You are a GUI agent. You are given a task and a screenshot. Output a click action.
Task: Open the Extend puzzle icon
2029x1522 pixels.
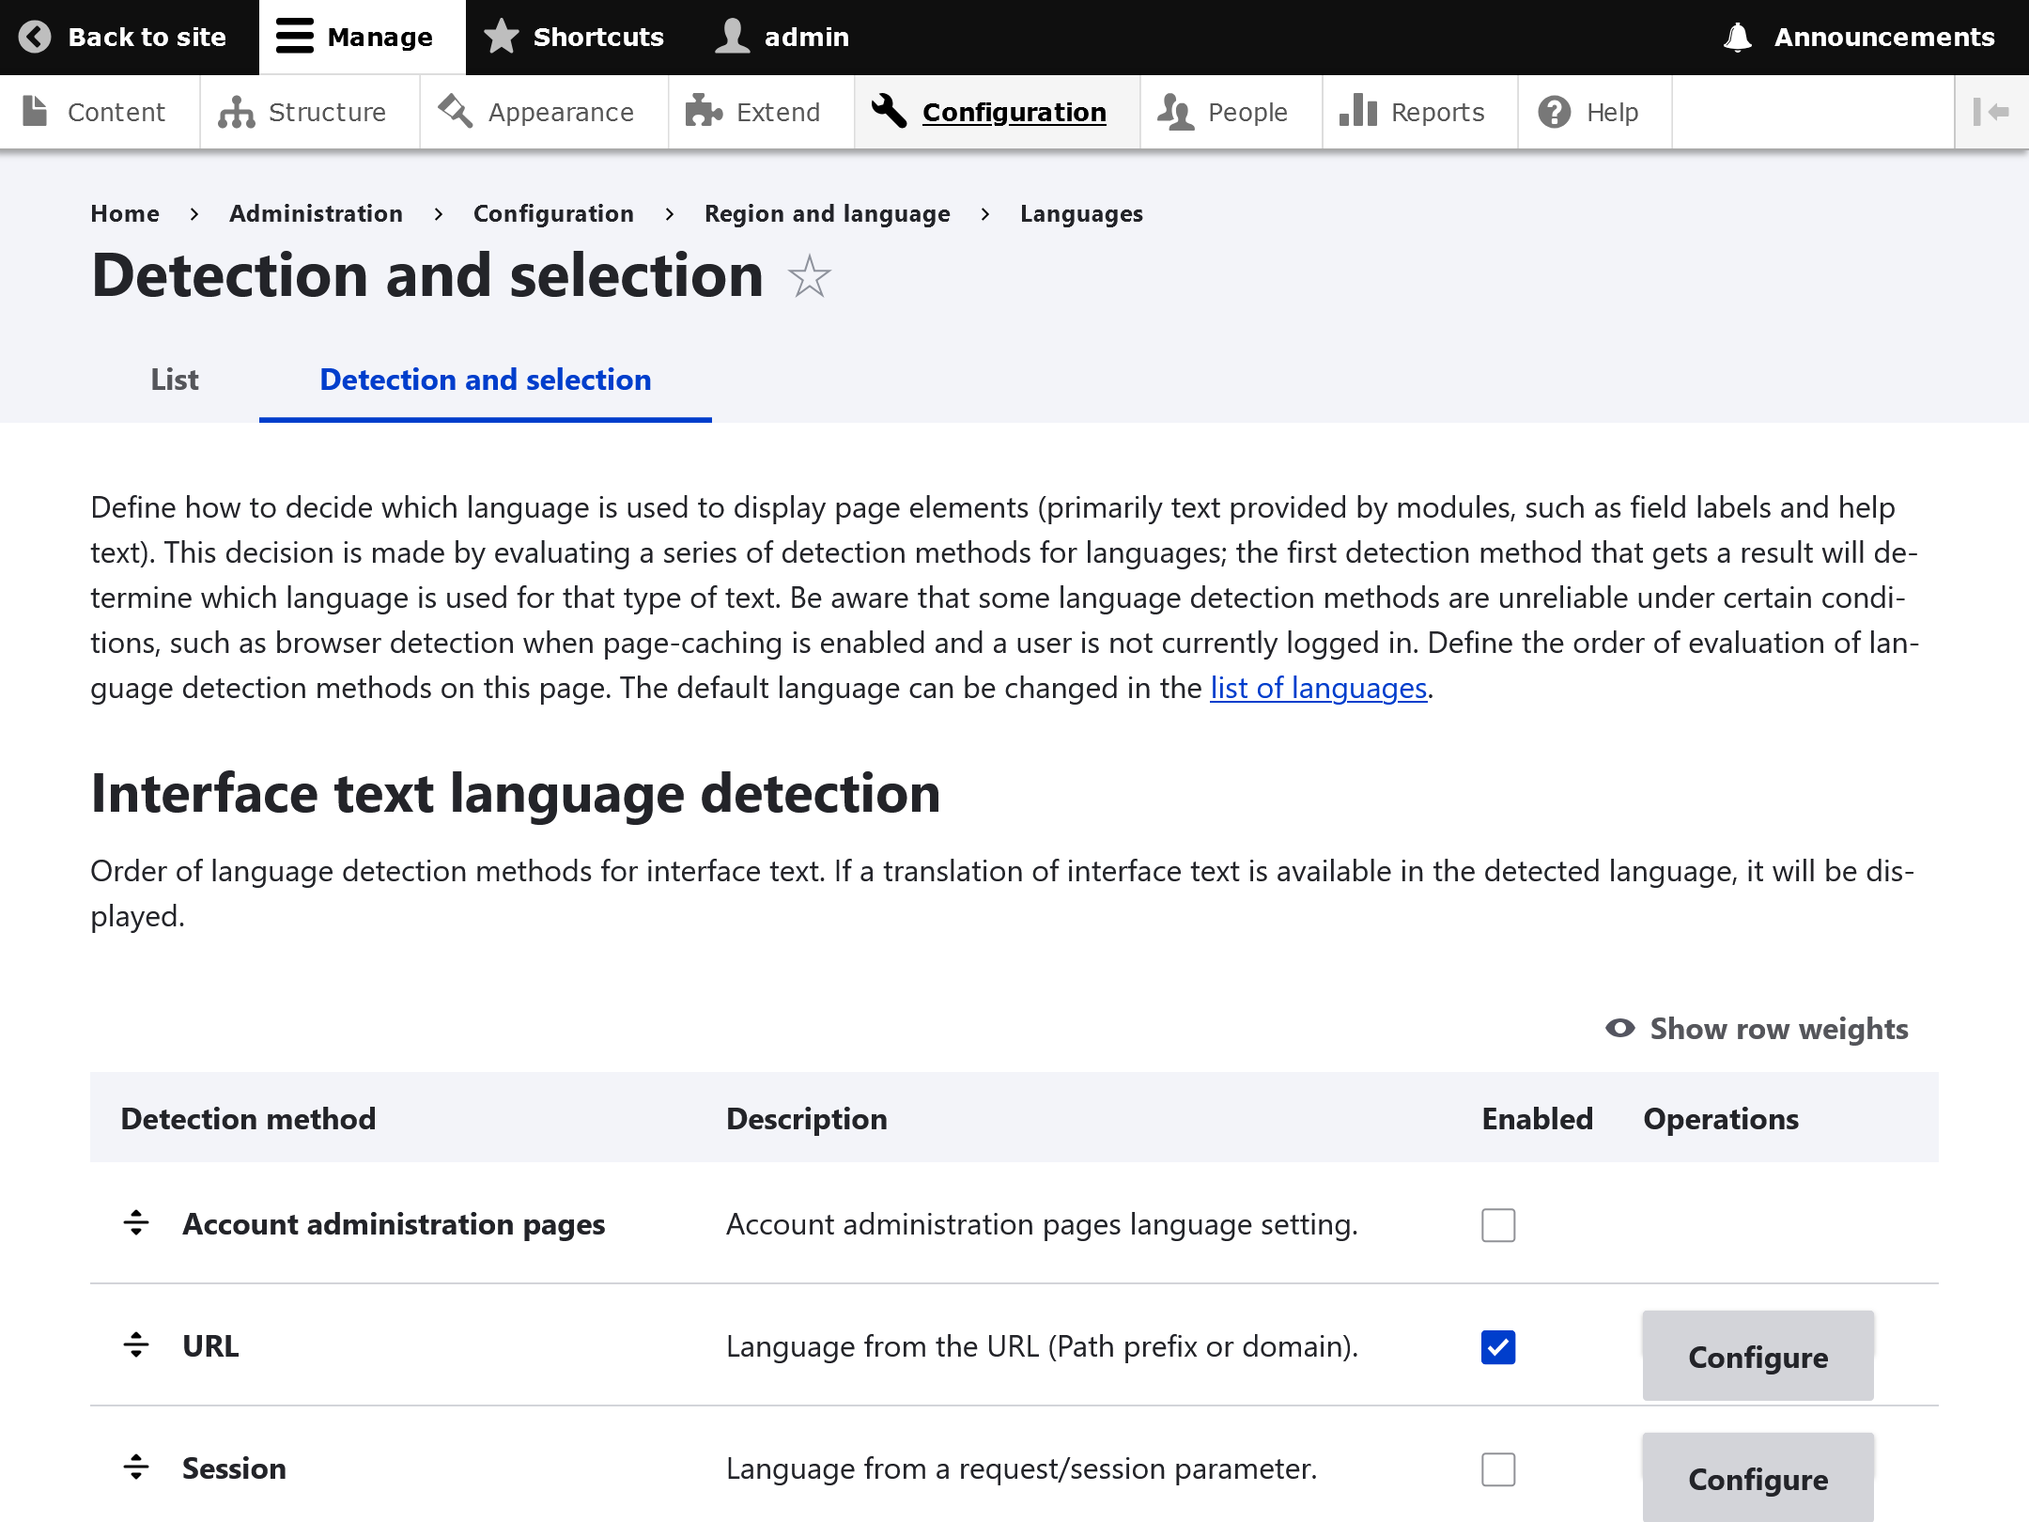[704, 112]
